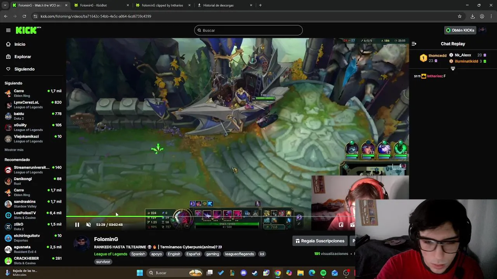The height and width of the screenshot is (279, 497).
Task: Open Discord from the taskbar
Action: click(x=243, y=273)
